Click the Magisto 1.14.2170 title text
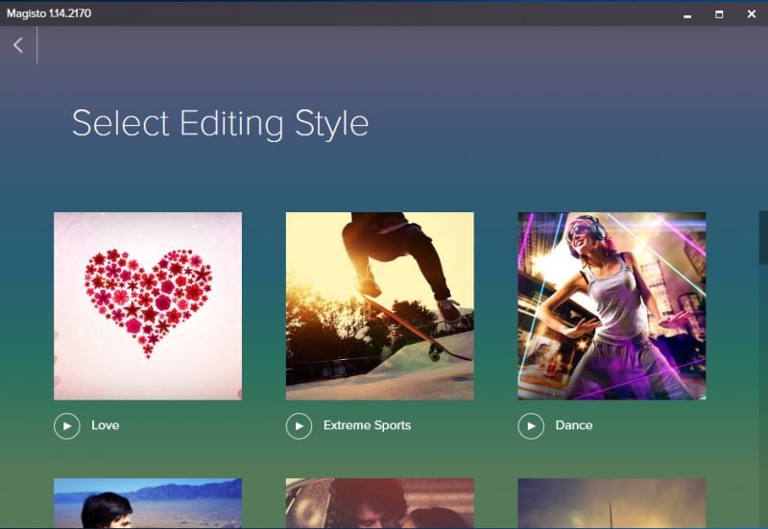Image resolution: width=768 pixels, height=529 pixels. click(x=49, y=13)
